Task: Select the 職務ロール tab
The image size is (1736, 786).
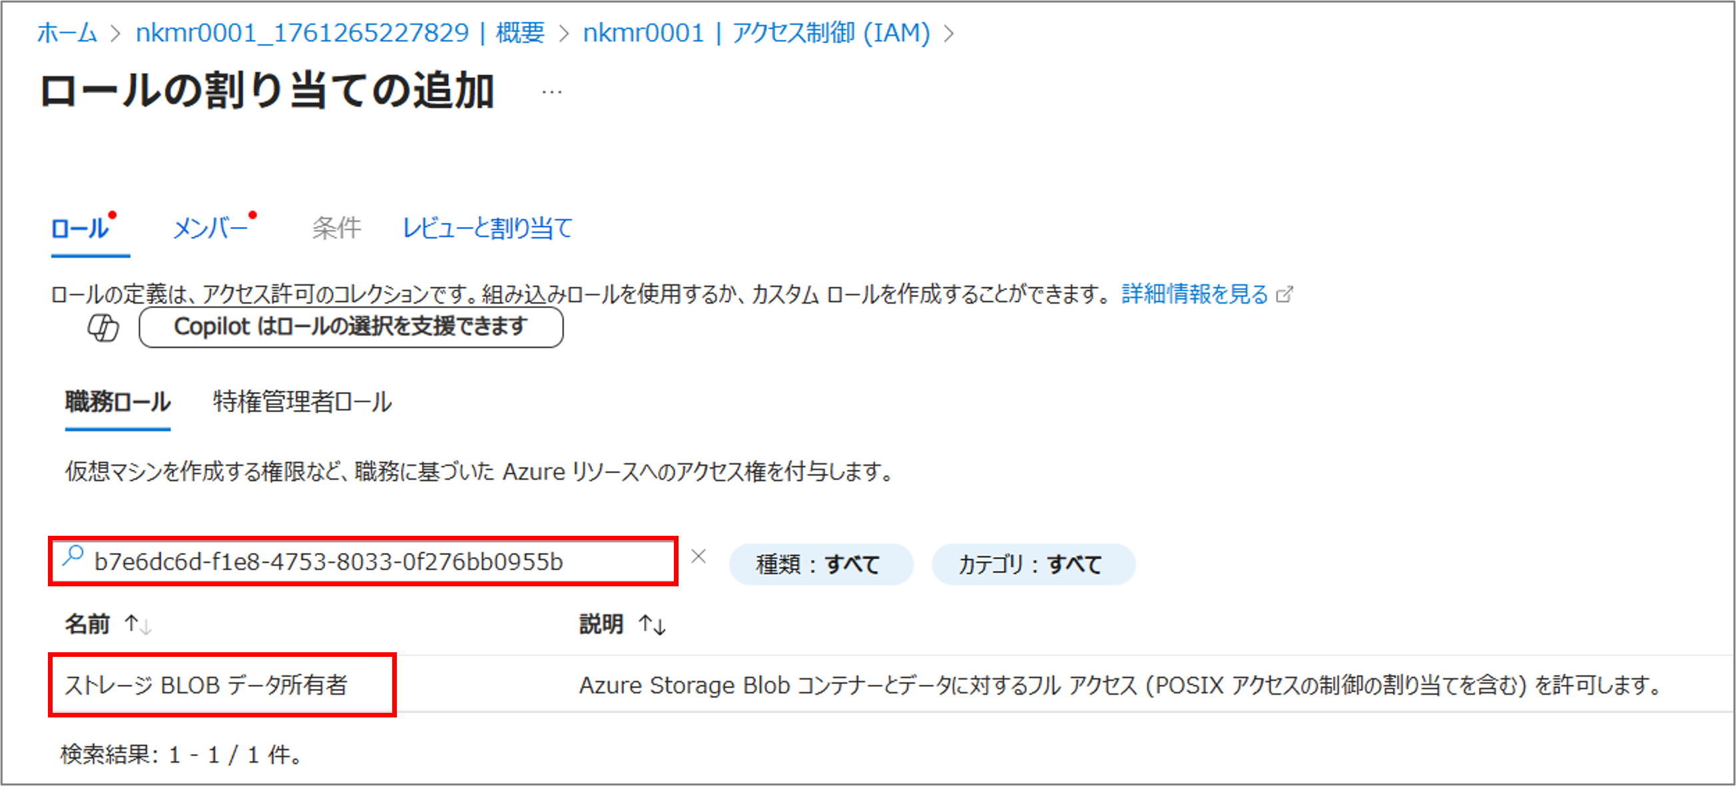Action: coord(118,402)
